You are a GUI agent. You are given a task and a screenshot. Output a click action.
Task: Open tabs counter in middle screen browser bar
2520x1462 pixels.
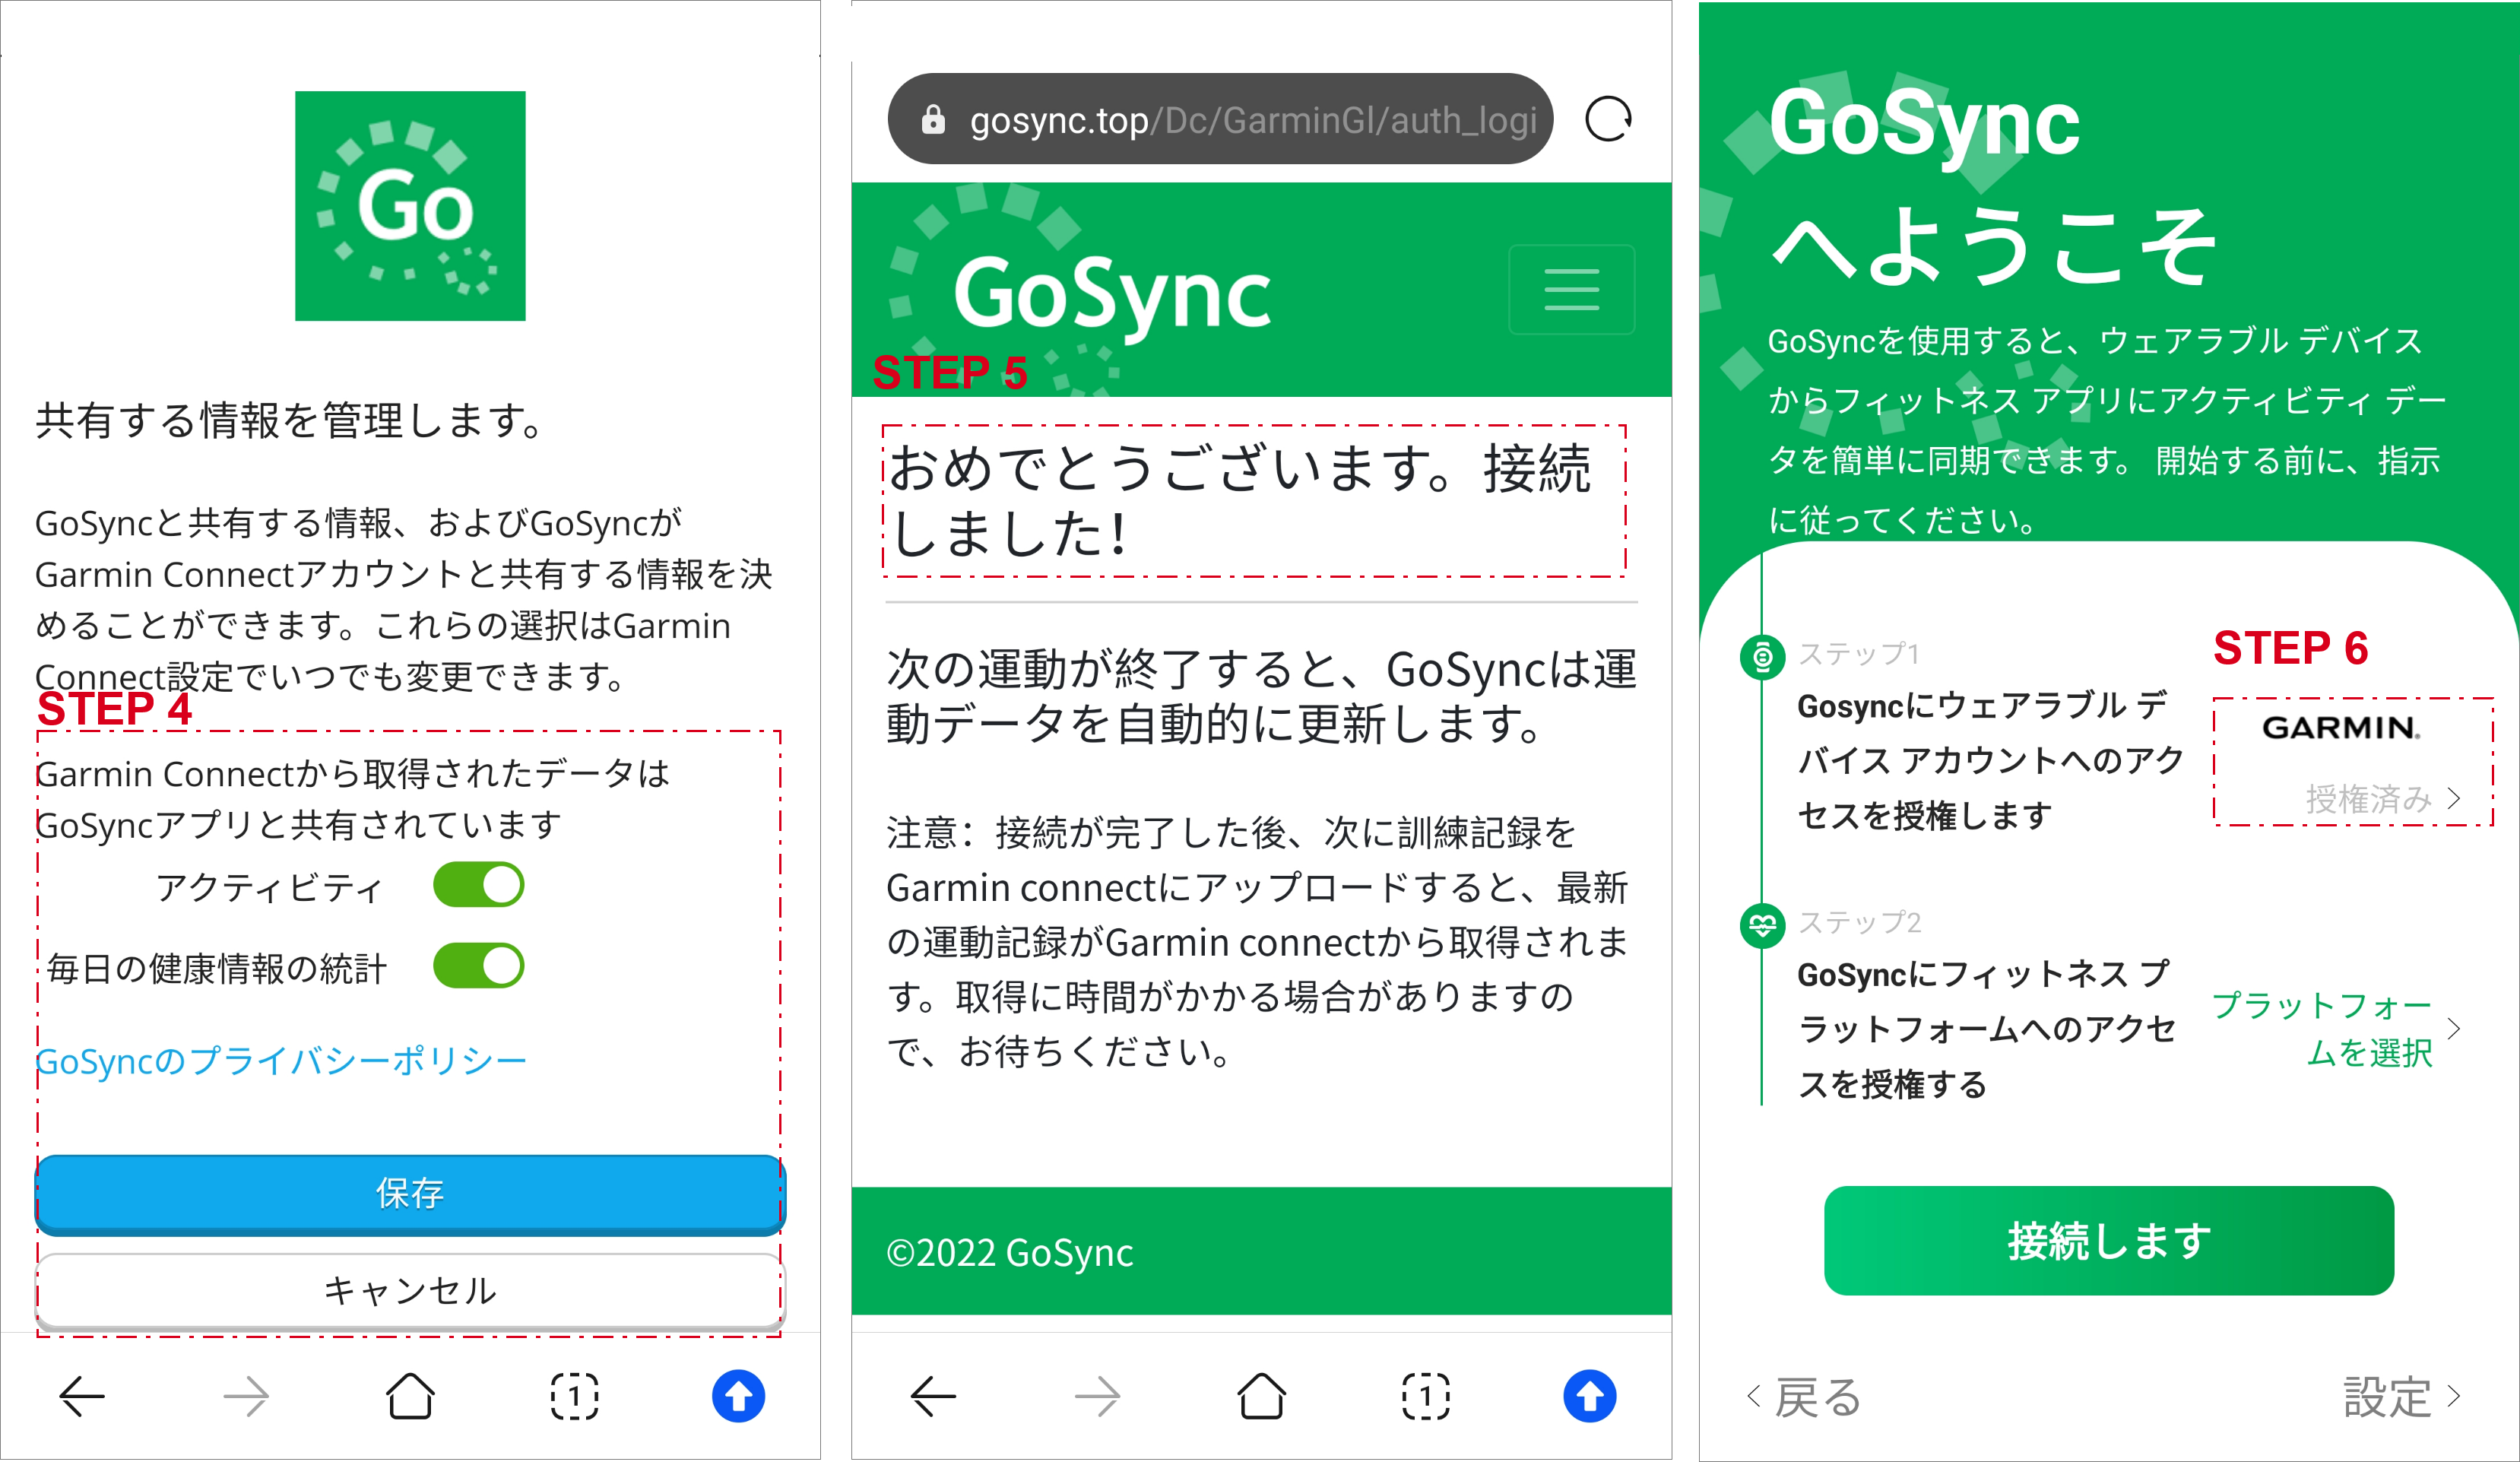pyautogui.click(x=1425, y=1396)
